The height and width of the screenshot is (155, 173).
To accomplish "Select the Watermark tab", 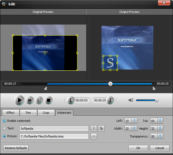I will (x=64, y=113).
